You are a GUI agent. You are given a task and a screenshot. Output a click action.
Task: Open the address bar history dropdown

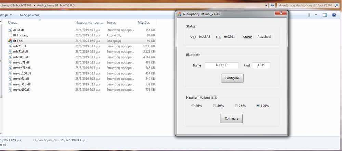266,5
